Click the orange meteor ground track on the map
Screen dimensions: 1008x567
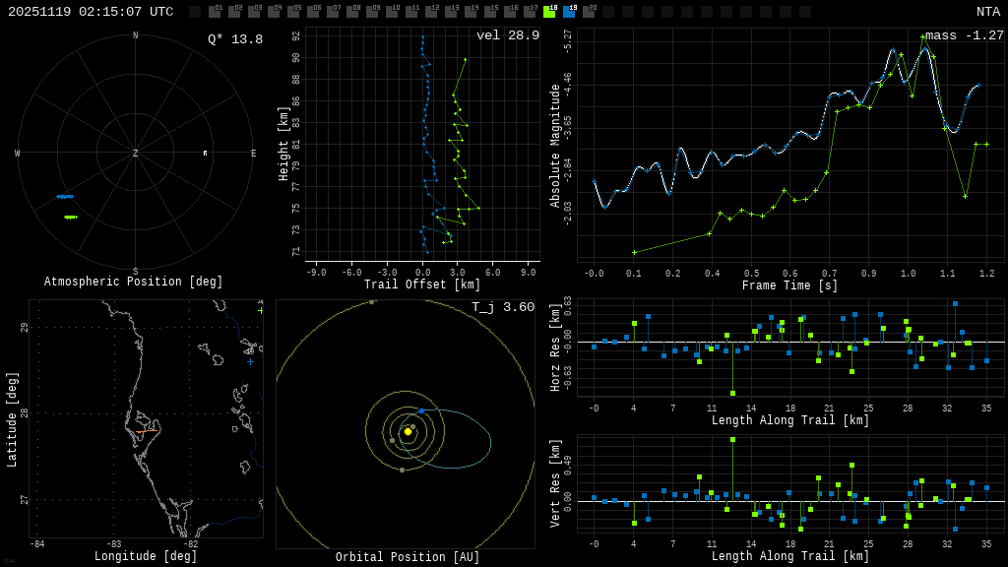(144, 431)
